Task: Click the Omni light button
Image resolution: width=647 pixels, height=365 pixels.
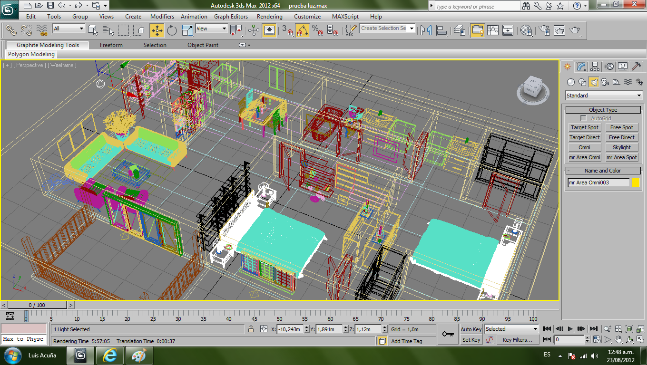Action: pos(585,147)
